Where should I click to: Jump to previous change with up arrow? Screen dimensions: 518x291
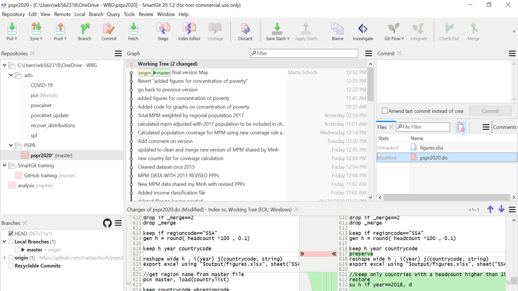pos(490,209)
